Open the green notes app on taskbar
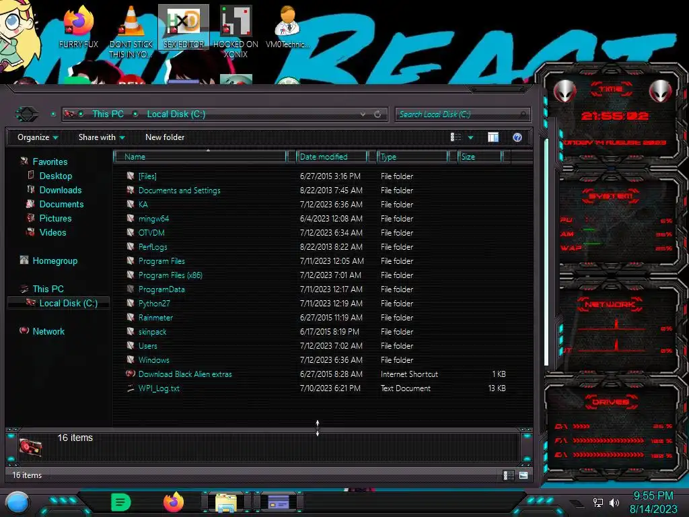This screenshot has height=517, width=689. (x=121, y=502)
